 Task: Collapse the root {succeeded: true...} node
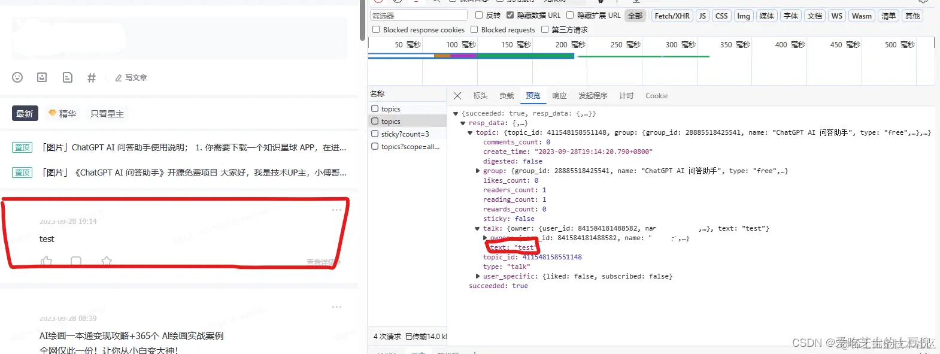pyautogui.click(x=456, y=113)
